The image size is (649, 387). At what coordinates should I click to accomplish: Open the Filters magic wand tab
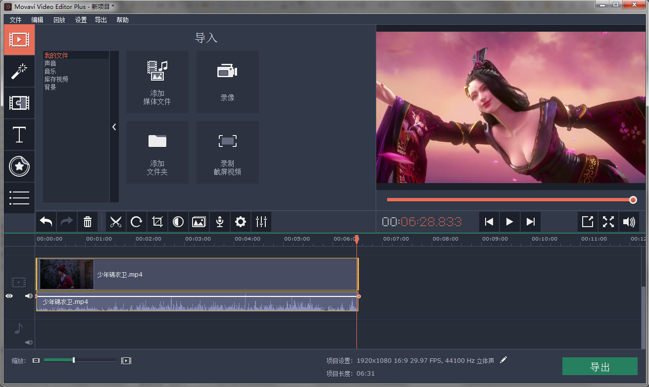tap(19, 71)
